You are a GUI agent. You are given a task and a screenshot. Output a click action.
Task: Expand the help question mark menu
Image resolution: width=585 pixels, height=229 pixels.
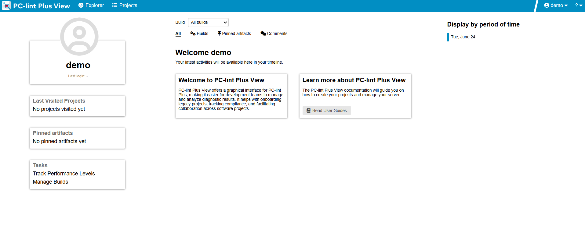(578, 5)
